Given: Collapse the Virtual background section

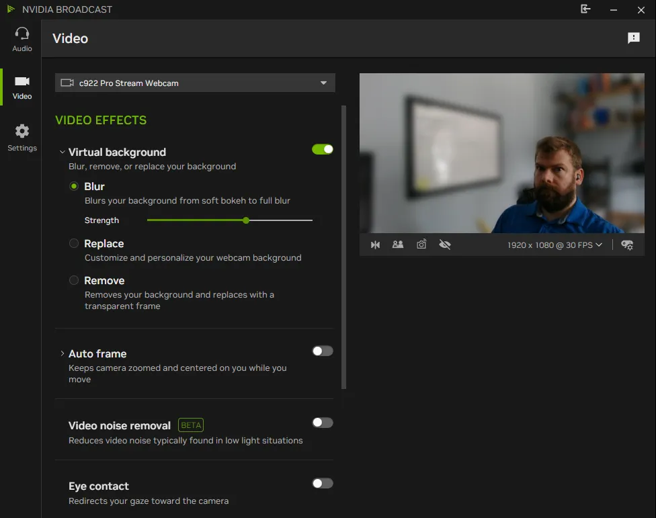Looking at the screenshot, I should (x=62, y=153).
